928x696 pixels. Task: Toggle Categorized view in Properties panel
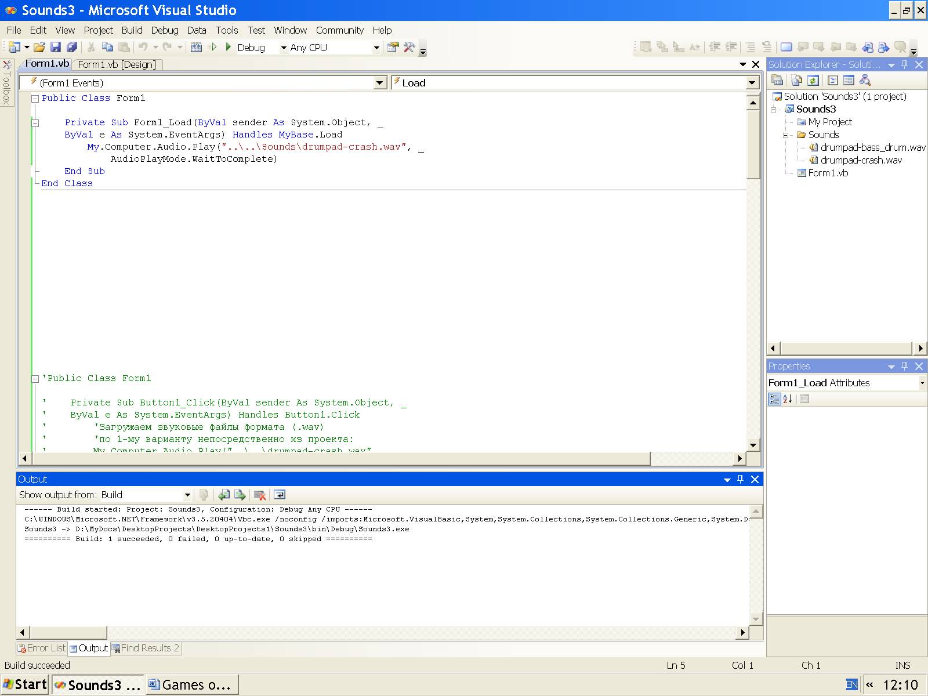774,399
